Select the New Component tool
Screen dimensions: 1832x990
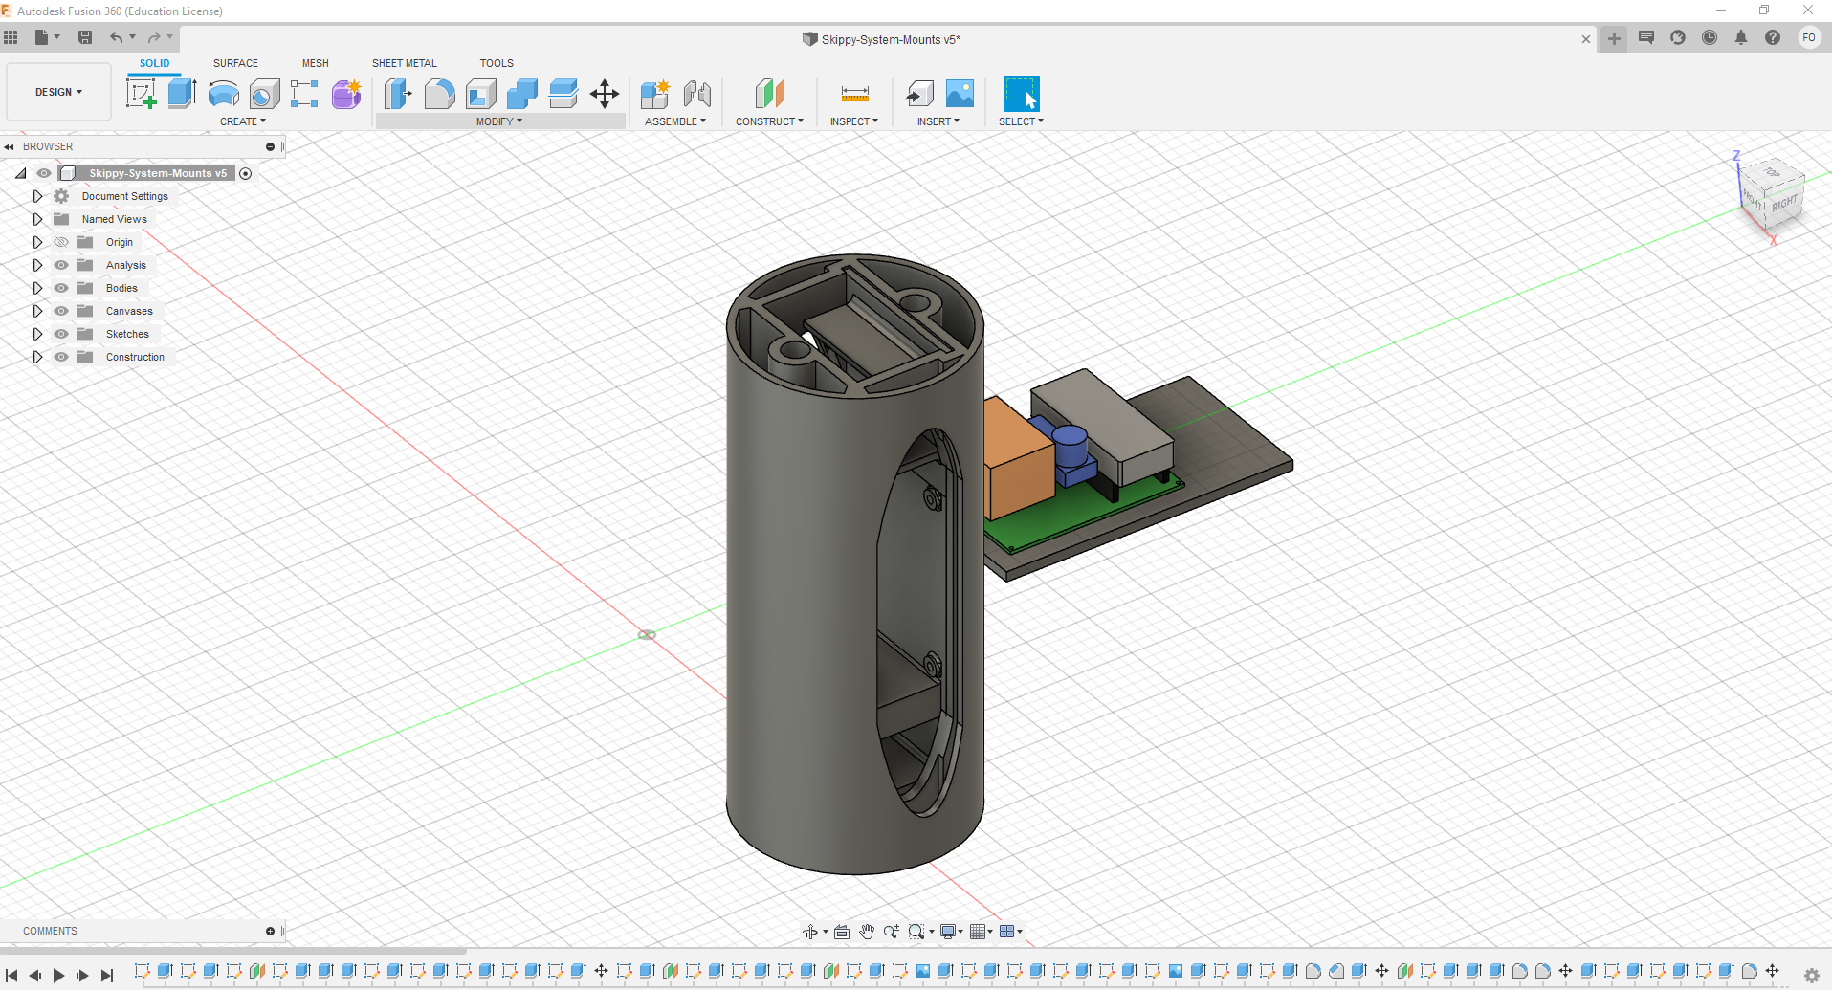pos(655,94)
